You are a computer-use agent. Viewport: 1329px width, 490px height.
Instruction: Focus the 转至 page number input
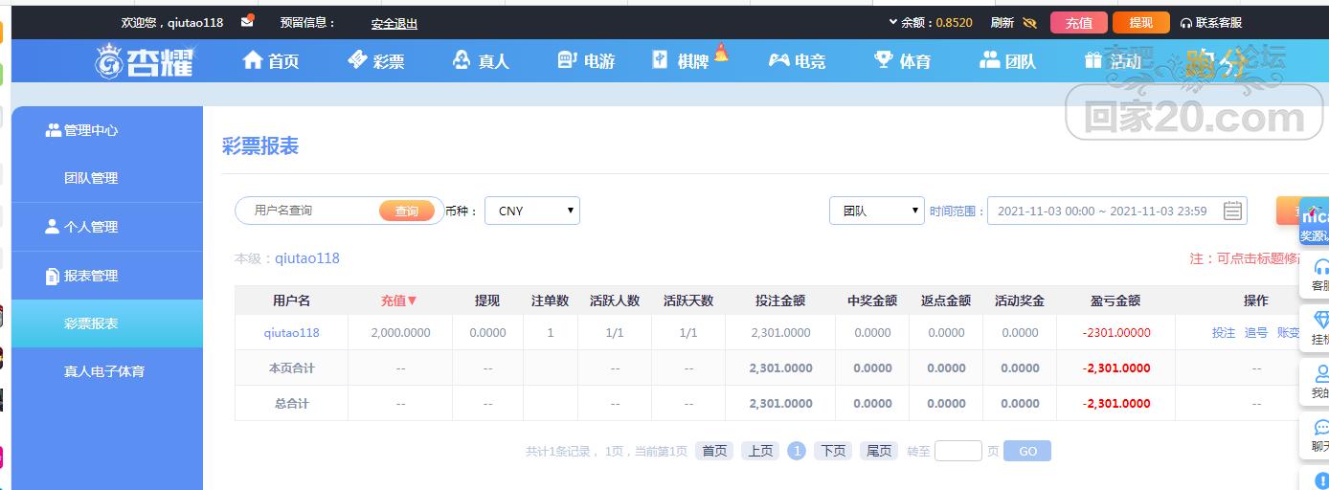click(958, 451)
